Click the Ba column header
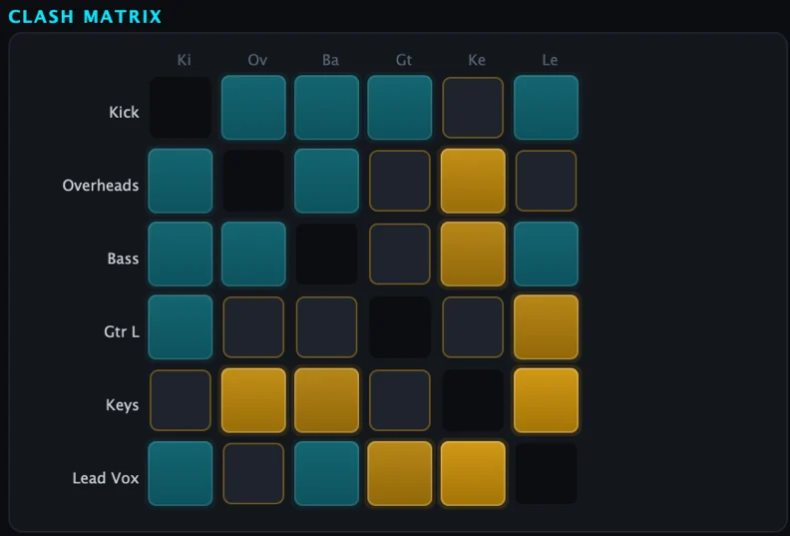 330,60
